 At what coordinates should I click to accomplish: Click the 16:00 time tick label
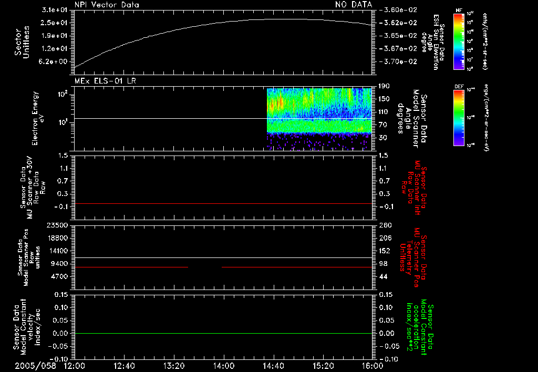tap(372, 366)
